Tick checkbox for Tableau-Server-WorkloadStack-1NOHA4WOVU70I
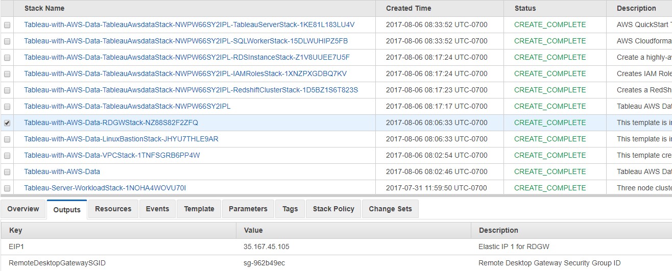 pos(7,188)
